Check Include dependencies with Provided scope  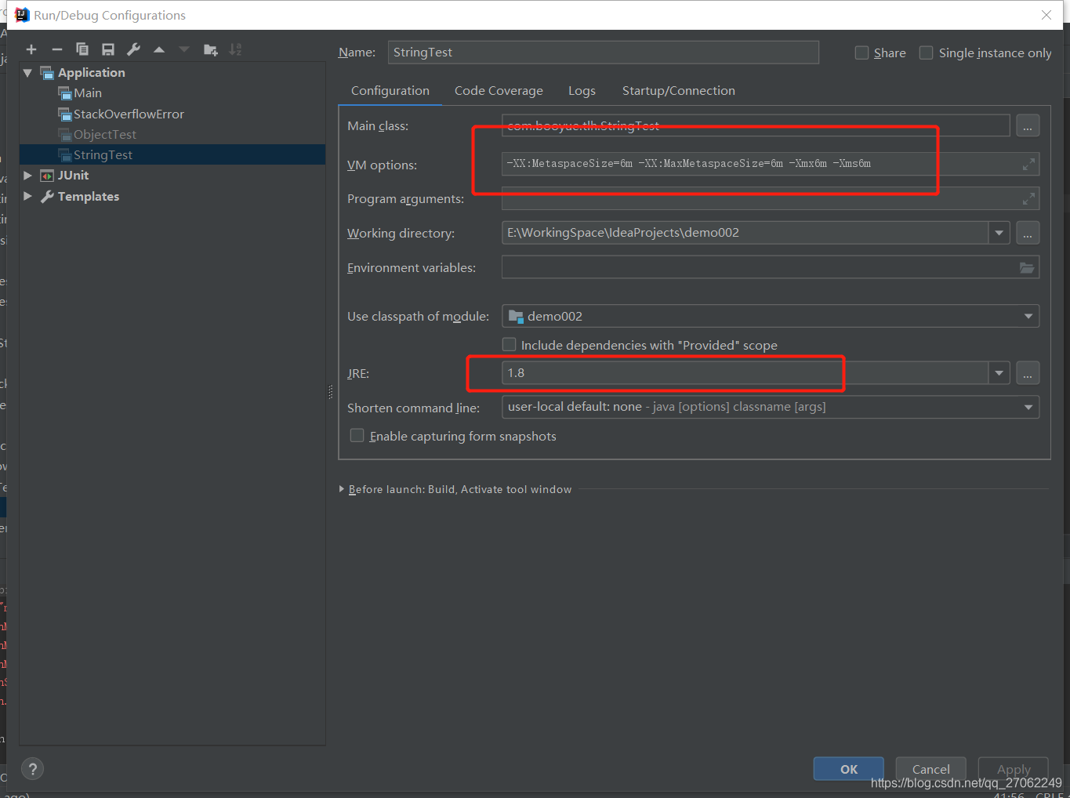(509, 344)
